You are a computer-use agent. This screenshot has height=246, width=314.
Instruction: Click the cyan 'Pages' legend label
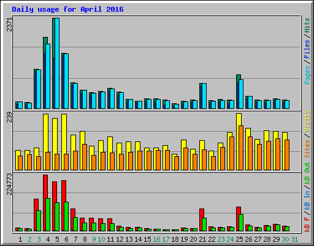(307, 75)
